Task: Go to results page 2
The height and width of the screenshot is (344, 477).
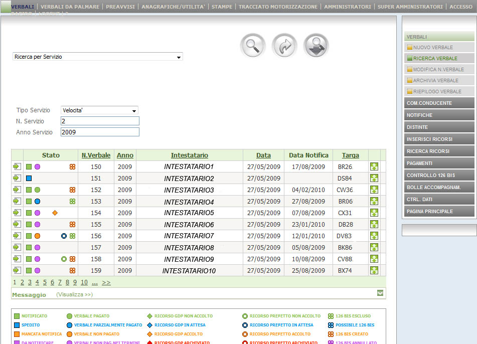Action: [22, 282]
